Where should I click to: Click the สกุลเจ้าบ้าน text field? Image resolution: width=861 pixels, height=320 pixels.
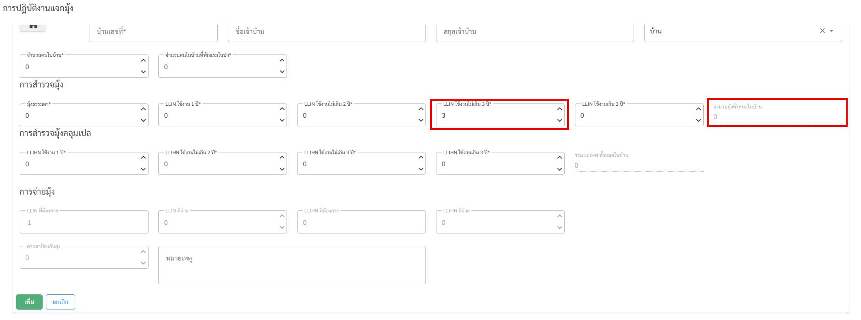[535, 32]
